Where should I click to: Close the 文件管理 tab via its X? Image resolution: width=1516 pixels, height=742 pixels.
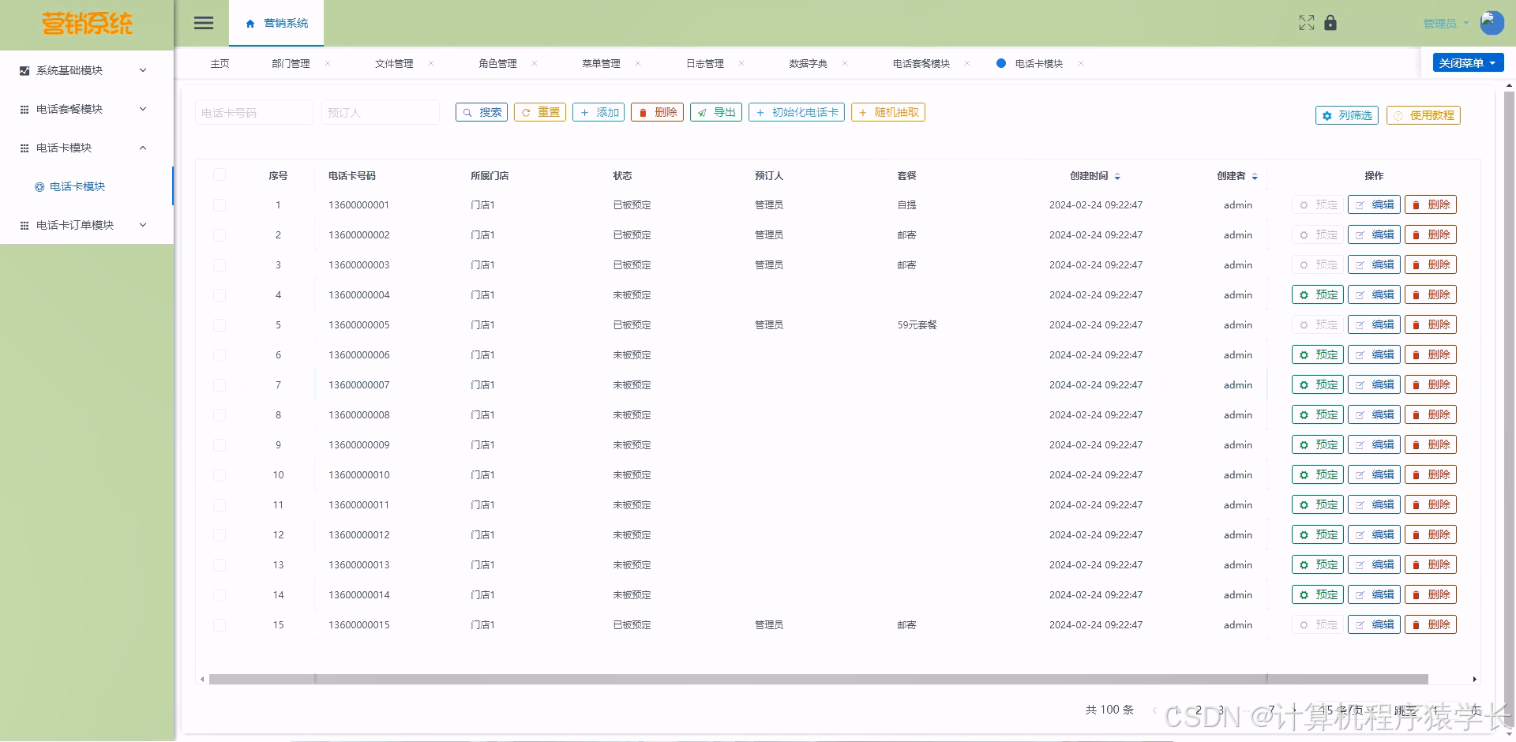tap(431, 63)
